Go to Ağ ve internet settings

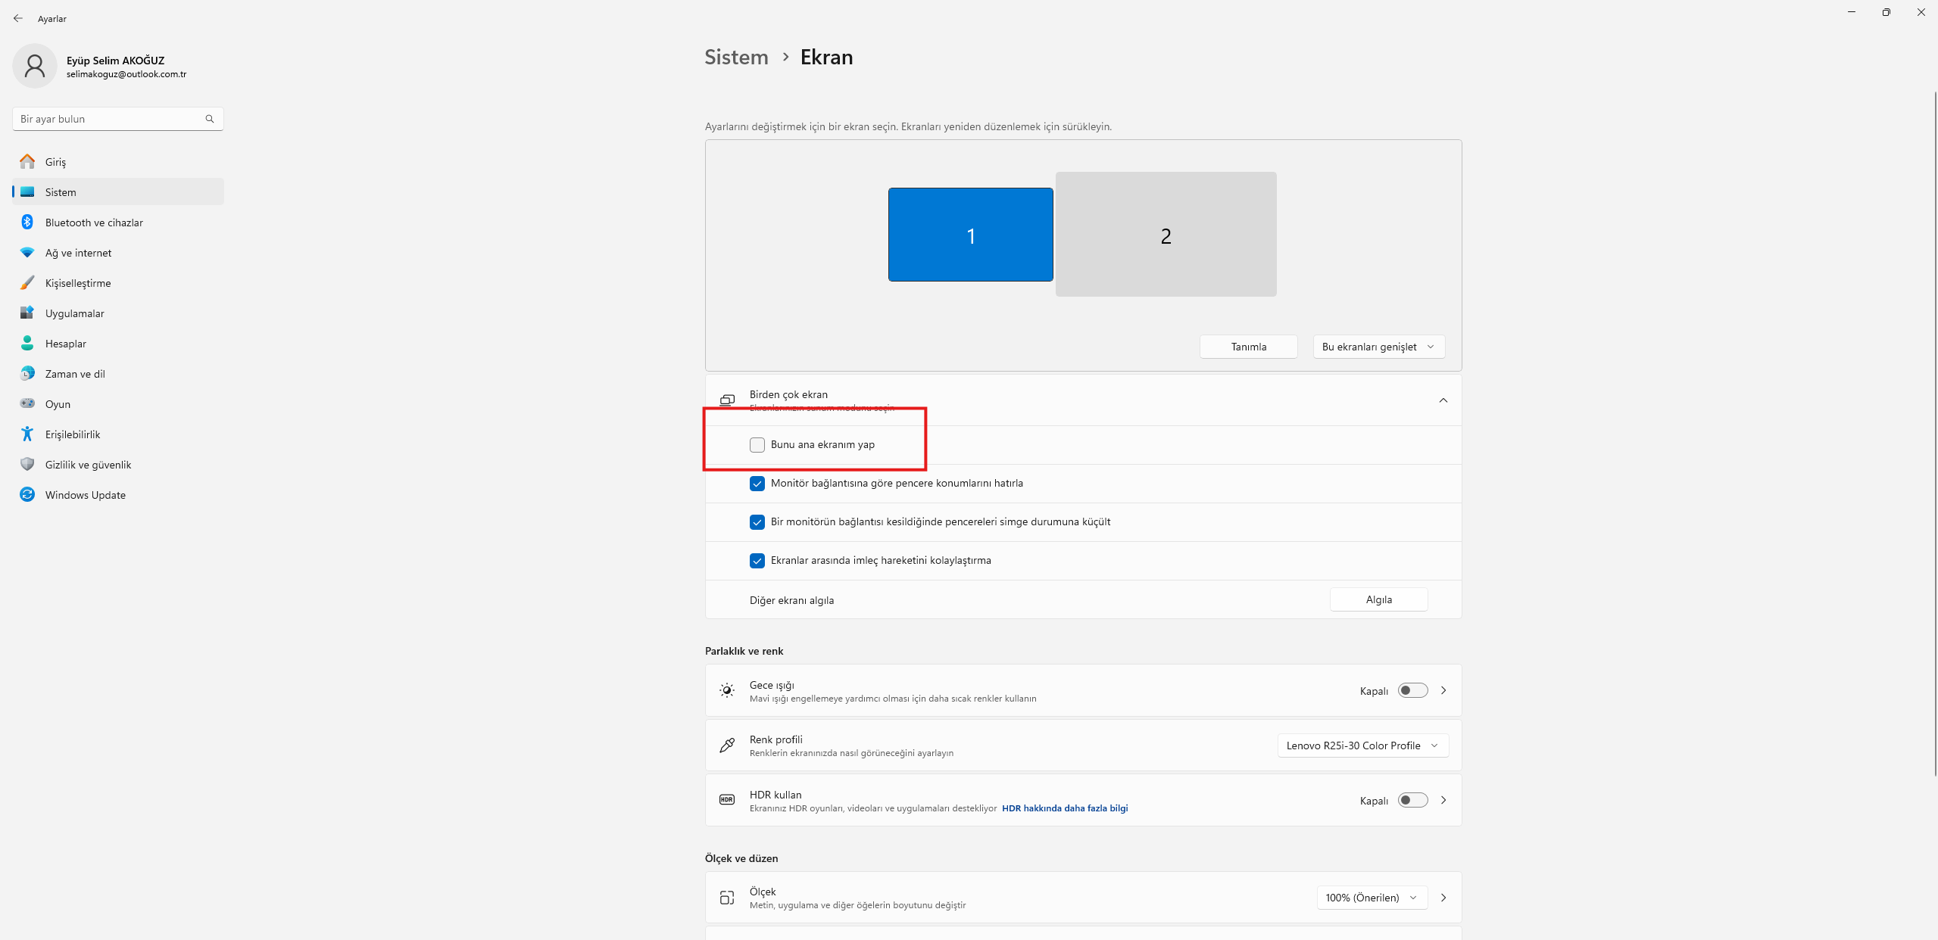click(x=118, y=253)
